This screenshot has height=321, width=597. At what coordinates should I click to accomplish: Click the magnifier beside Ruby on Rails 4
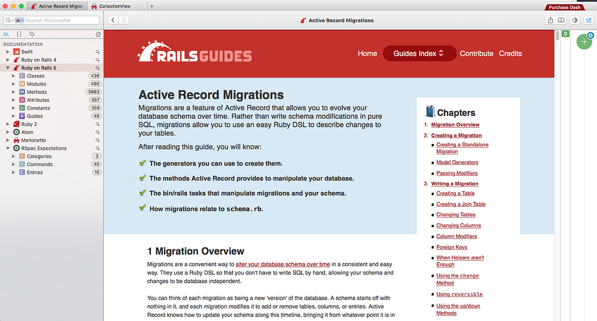click(x=97, y=59)
